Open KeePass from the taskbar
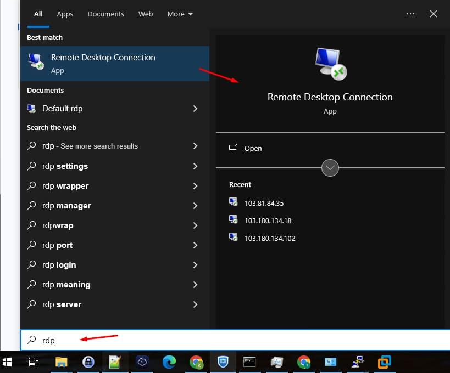The width and height of the screenshot is (450, 373). coord(88,362)
